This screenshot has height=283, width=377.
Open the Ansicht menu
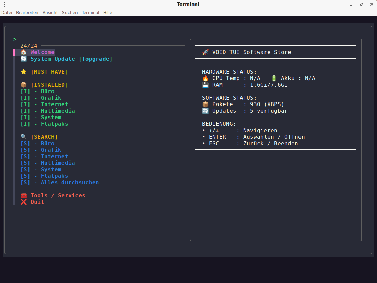(50, 13)
